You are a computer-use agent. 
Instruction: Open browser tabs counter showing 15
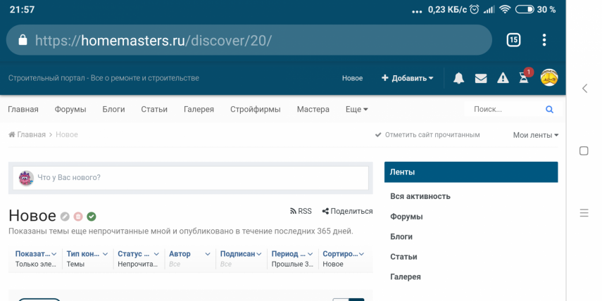pos(513,40)
